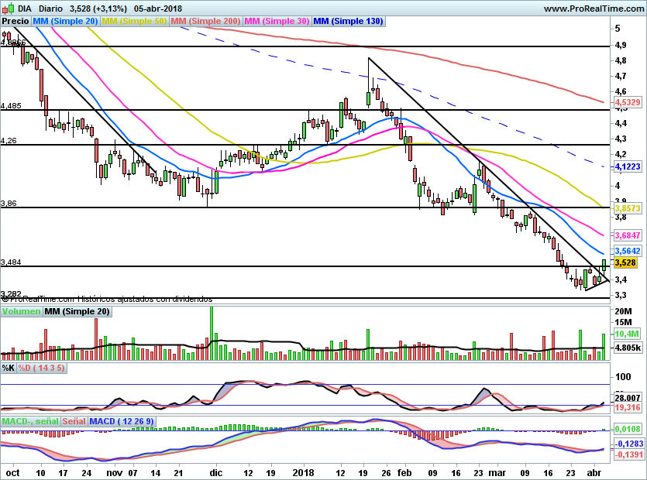Select the MM (Simple 20) price label
This screenshot has width=647, height=480.
(x=65, y=21)
